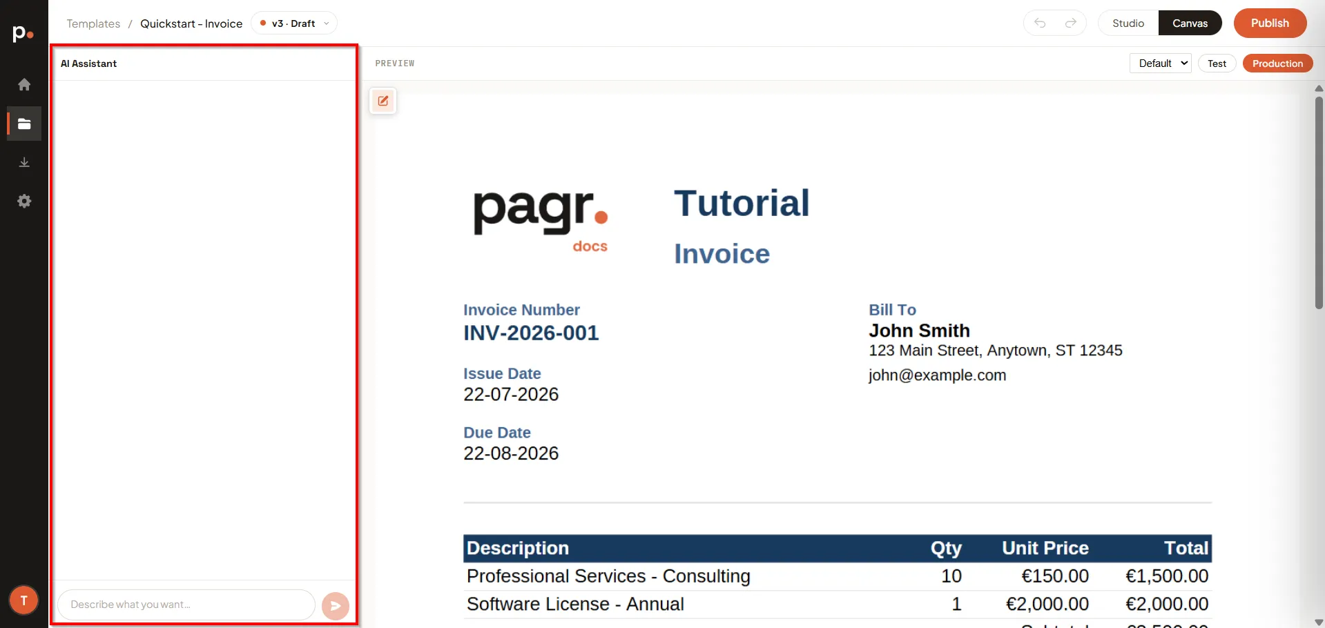
Task: Click the preview vertical scrollbar thumb
Action: [x=1319, y=203]
